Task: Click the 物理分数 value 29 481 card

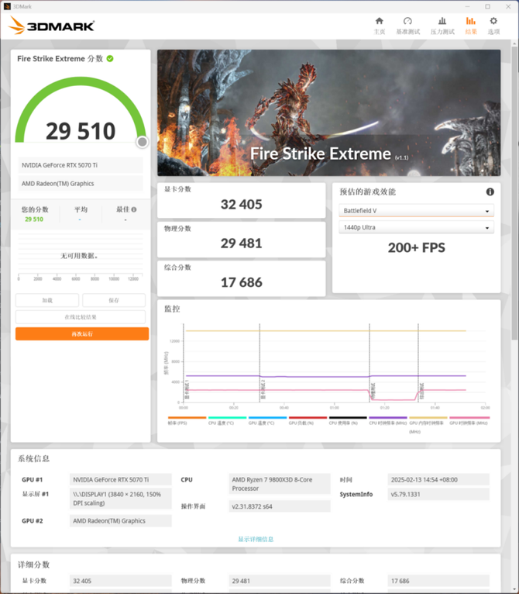Action: (x=242, y=240)
